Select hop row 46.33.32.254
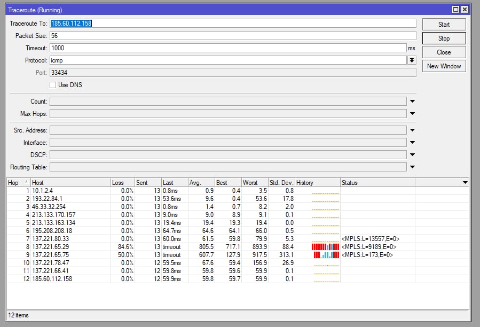Screen dimensions: 480x327 point(238,207)
